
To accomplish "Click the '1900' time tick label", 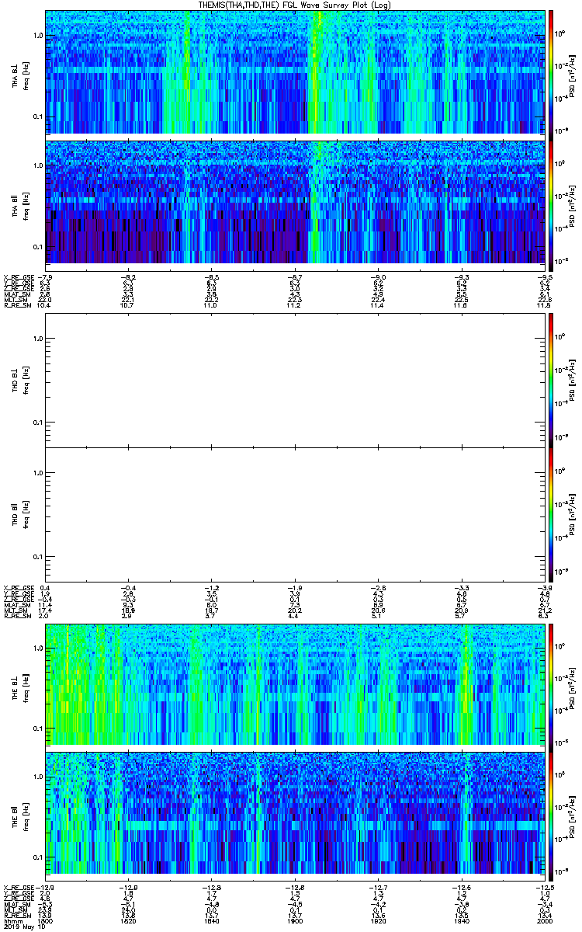I will point(295,921).
